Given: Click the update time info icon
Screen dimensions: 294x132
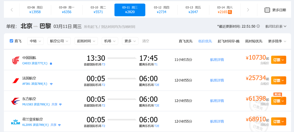Looking at the screenshot, I should (258, 26).
